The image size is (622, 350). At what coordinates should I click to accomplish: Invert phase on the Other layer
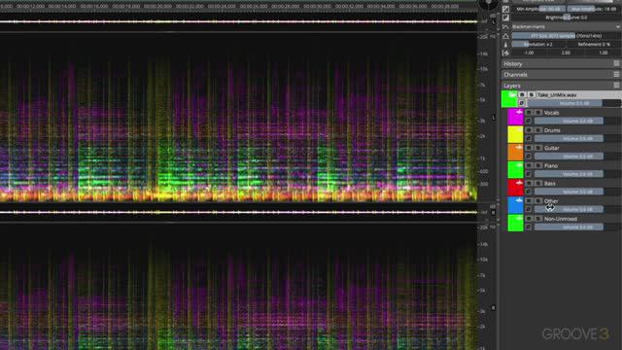pyautogui.click(x=529, y=209)
